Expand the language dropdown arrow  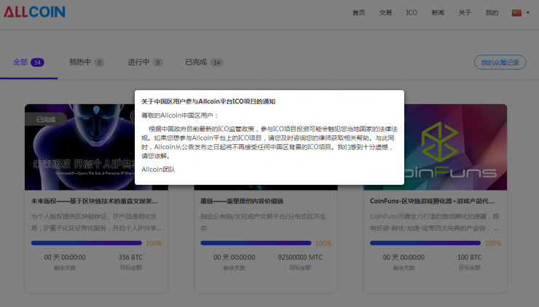coord(527,12)
